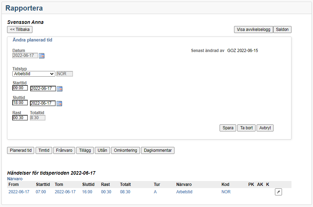Viewport: 313px width, 207px height.
Task: Add a Dagkommentar
Action: (x=158, y=150)
